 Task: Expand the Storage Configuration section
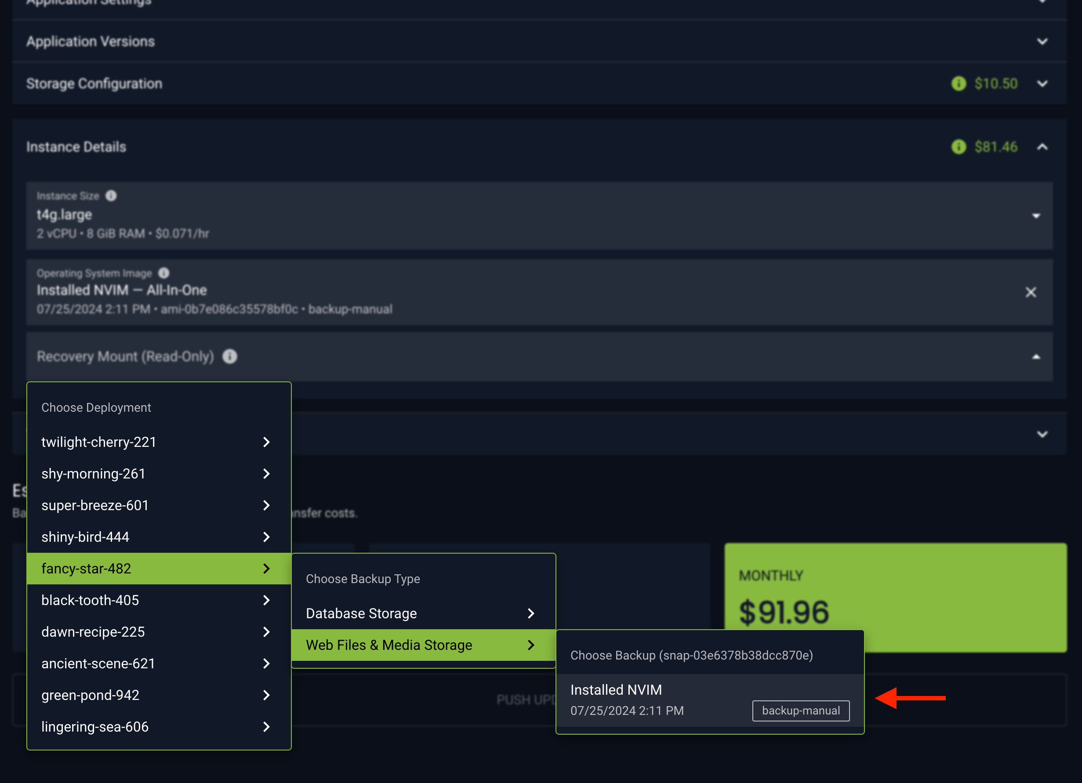click(x=1042, y=84)
